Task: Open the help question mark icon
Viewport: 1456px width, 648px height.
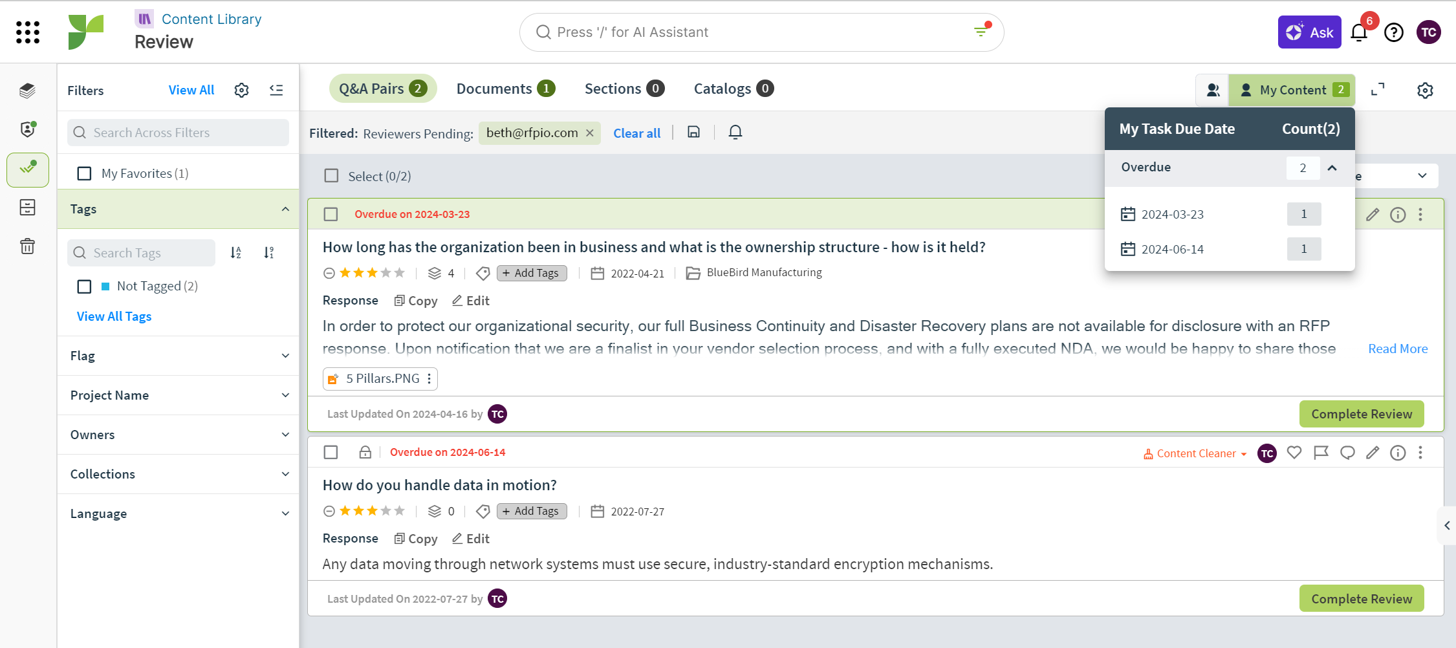Action: coord(1394,32)
